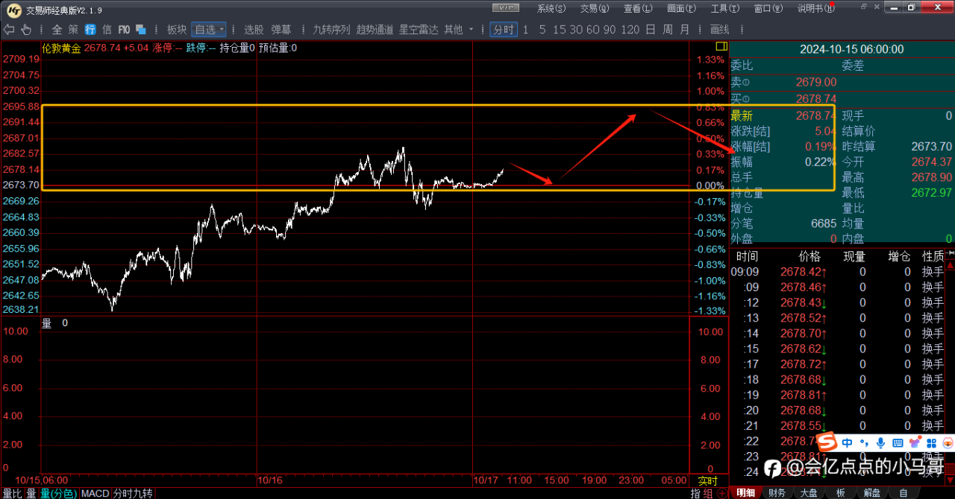Screen dimensions: 955x499
Task: Toggle 实时 real-time mode on time axis
Action: pyautogui.click(x=707, y=481)
